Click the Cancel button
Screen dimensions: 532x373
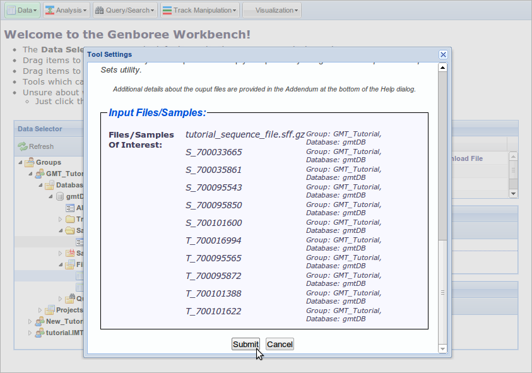point(280,344)
